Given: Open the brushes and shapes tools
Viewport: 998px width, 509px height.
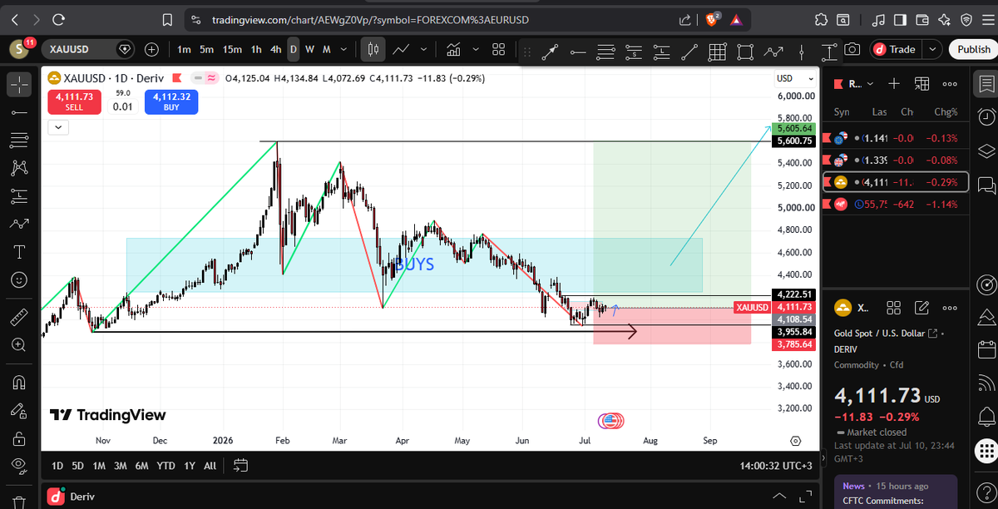Looking at the screenshot, I should click(x=19, y=224).
